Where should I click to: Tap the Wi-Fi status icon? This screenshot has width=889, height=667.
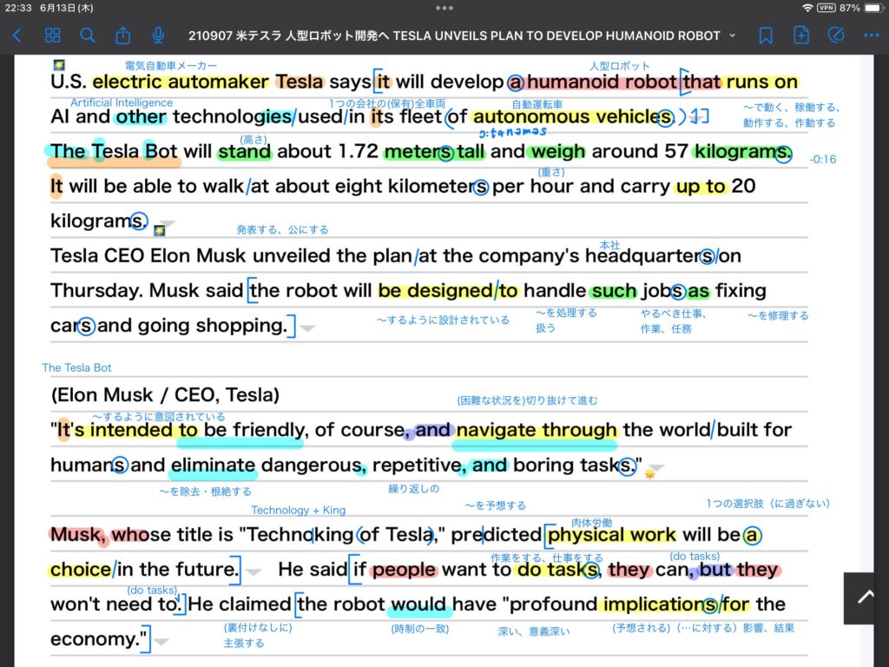pyautogui.click(x=807, y=8)
